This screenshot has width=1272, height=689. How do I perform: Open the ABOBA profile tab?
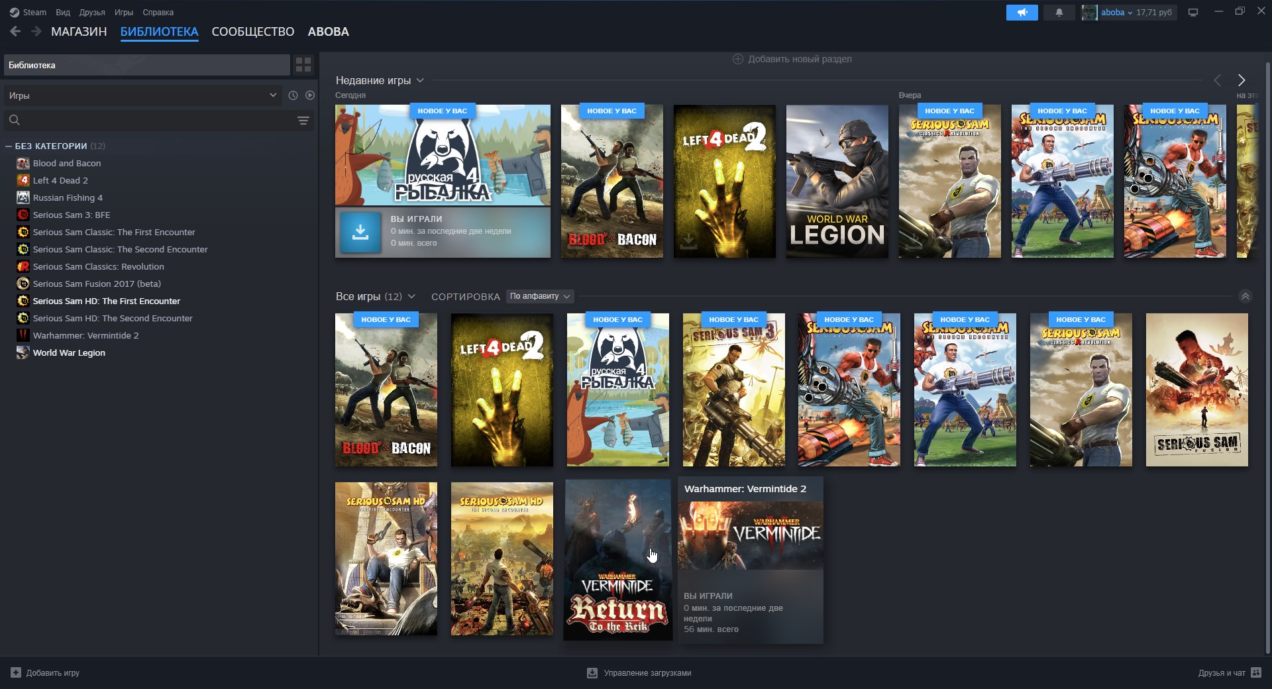329,31
